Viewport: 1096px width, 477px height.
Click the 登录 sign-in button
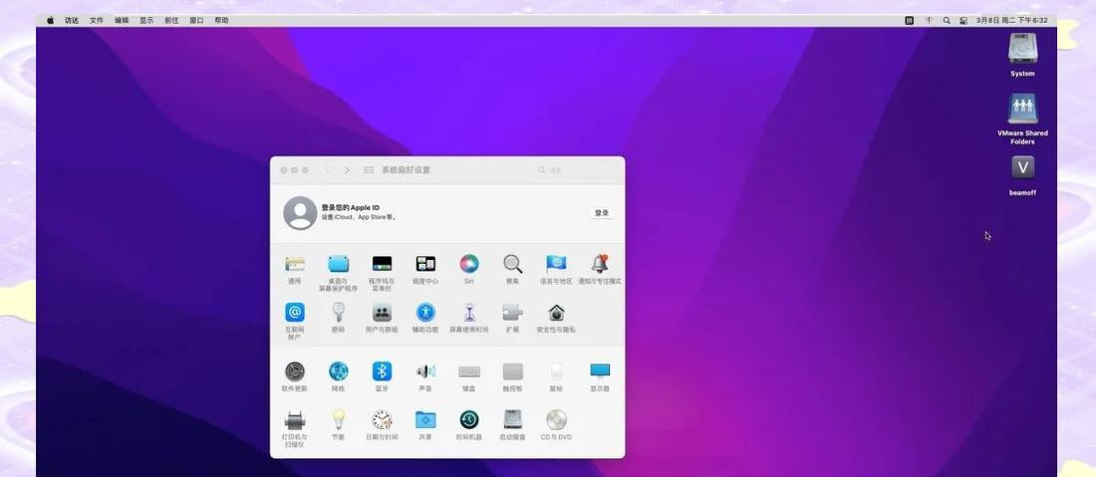pos(601,213)
